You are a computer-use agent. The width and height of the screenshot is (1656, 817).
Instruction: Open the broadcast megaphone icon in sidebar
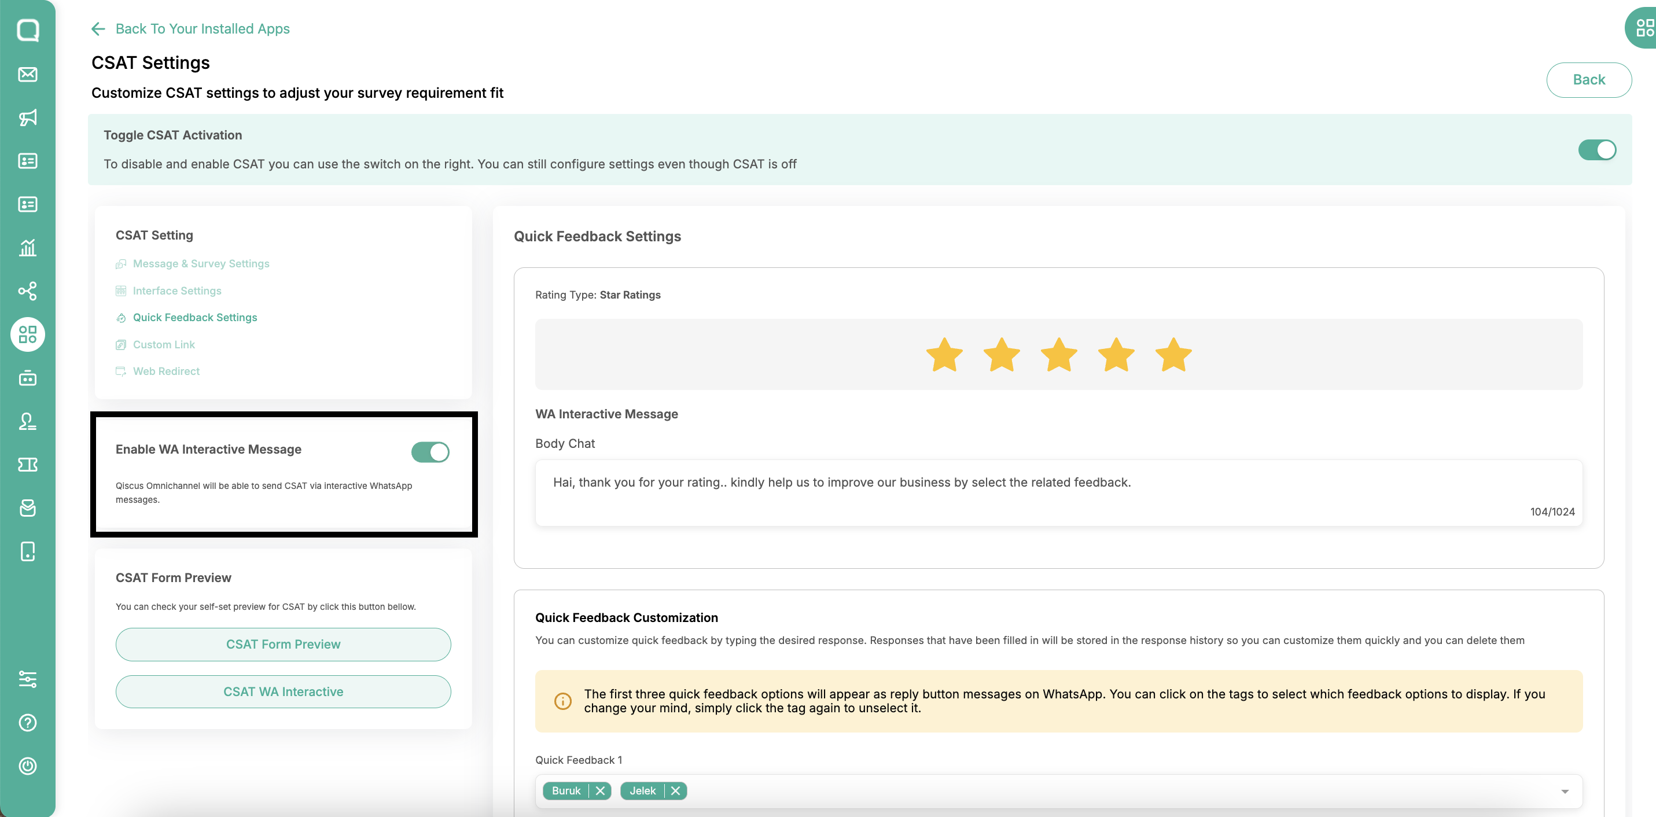coord(28,117)
